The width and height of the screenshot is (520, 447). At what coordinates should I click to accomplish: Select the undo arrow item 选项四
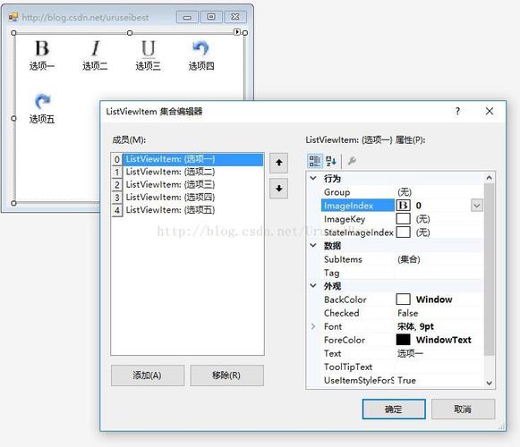[201, 55]
